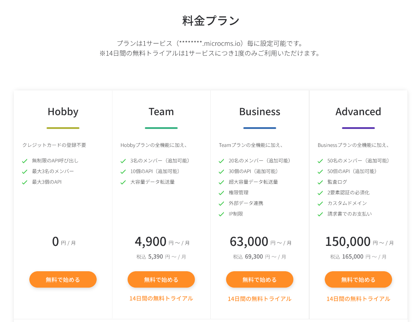Image resolution: width=414 pixels, height=322 pixels.
Task: Click the Hobby plan's 無料で始める button
Action: pyautogui.click(x=63, y=279)
